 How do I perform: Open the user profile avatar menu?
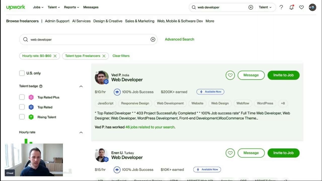coord(312,7)
